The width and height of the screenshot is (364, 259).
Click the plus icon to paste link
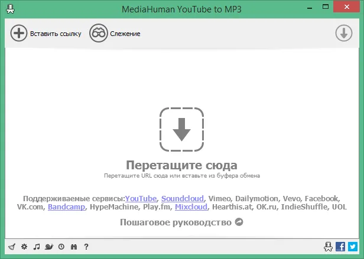pos(19,33)
